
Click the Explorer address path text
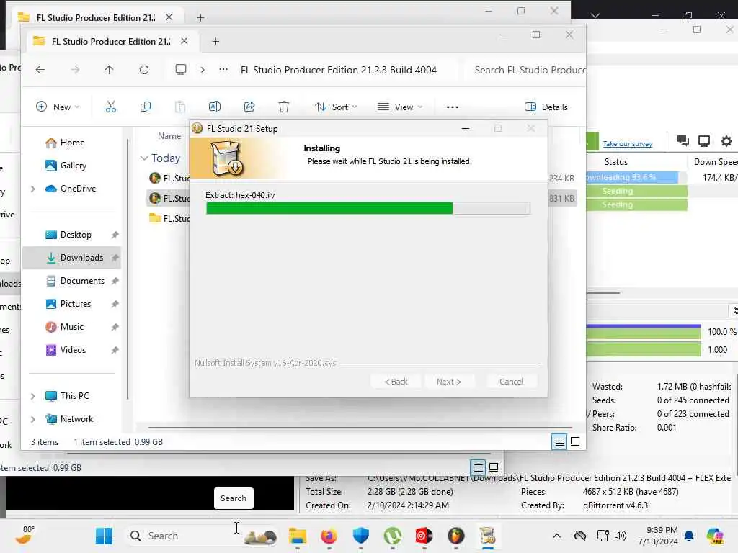coord(339,70)
